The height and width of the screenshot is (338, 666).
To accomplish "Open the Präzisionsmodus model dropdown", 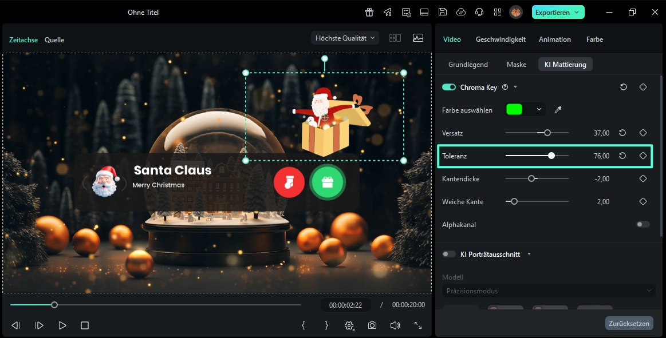I will (x=549, y=291).
